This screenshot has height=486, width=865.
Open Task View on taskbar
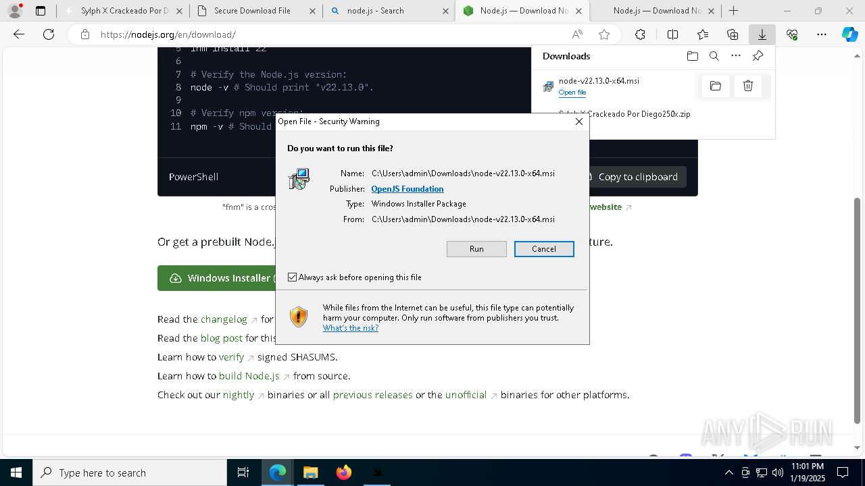click(243, 473)
